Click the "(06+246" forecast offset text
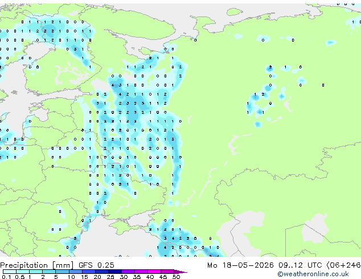This screenshot has width=361, height=279. [x=343, y=265]
